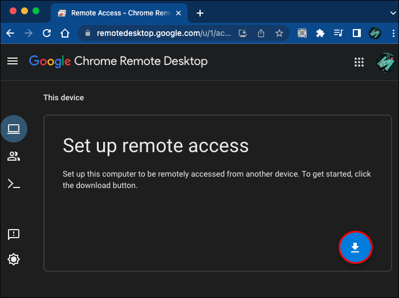Select the Remote Access computer icon
The height and width of the screenshot is (298, 399).
(14, 129)
